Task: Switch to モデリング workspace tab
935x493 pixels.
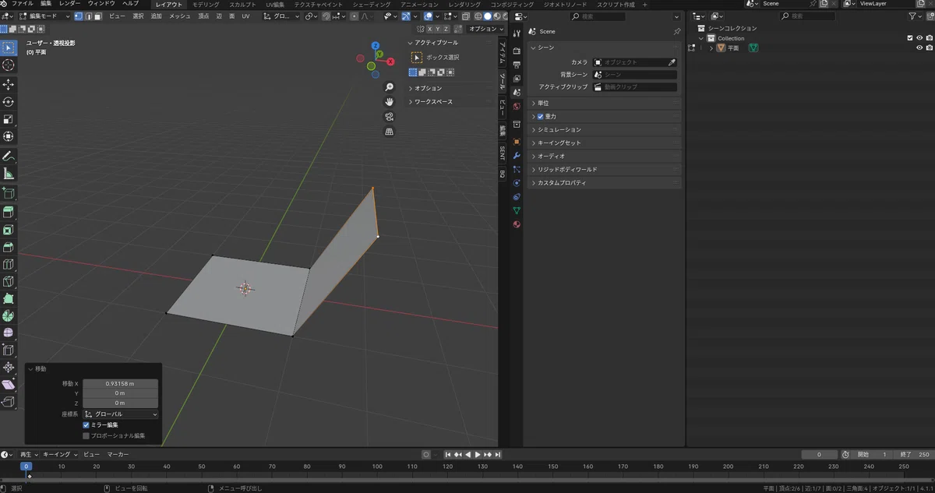Action: coord(206,5)
